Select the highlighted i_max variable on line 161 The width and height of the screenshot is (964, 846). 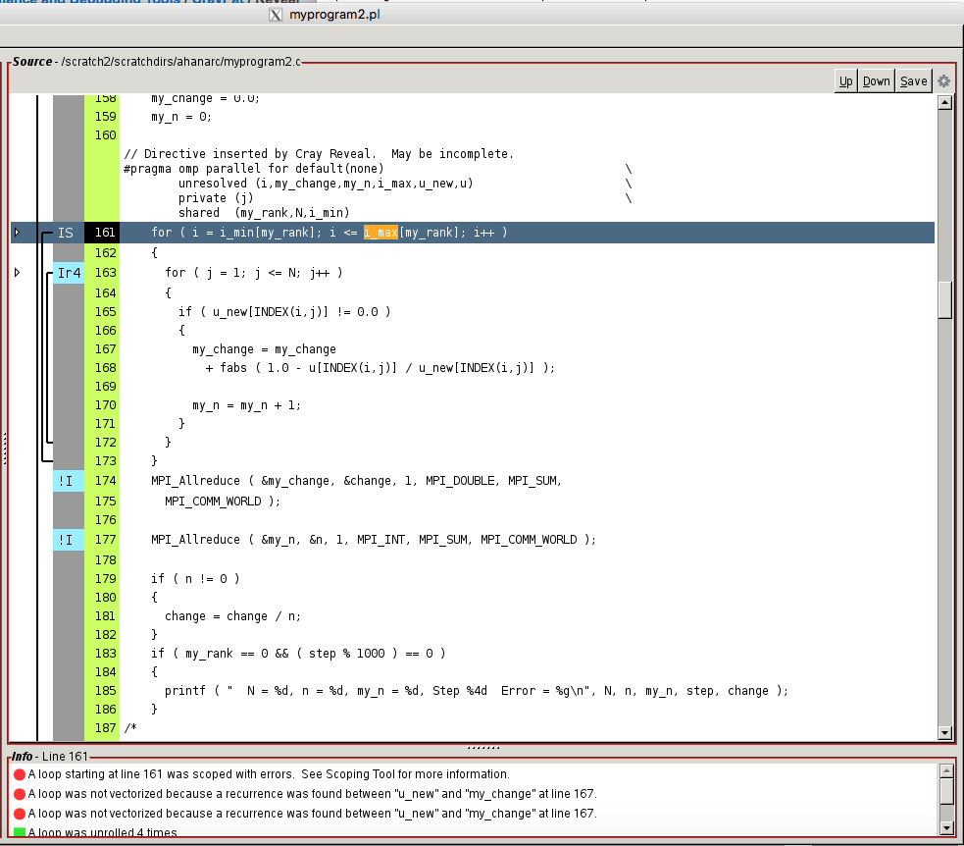[381, 233]
